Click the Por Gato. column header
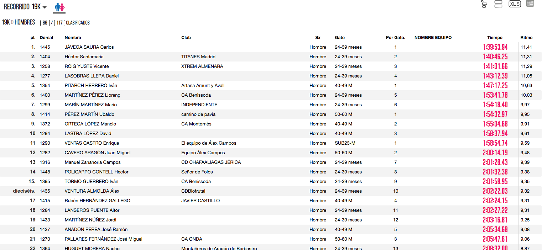The image size is (542, 252). 395,38
